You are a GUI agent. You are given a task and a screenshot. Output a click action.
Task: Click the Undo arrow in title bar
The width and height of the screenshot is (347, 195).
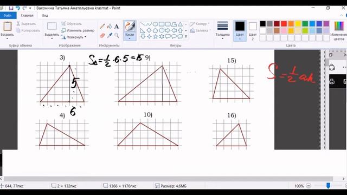tap(18, 8)
